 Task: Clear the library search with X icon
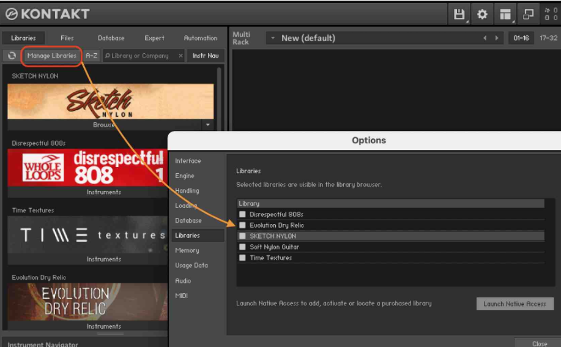point(180,56)
